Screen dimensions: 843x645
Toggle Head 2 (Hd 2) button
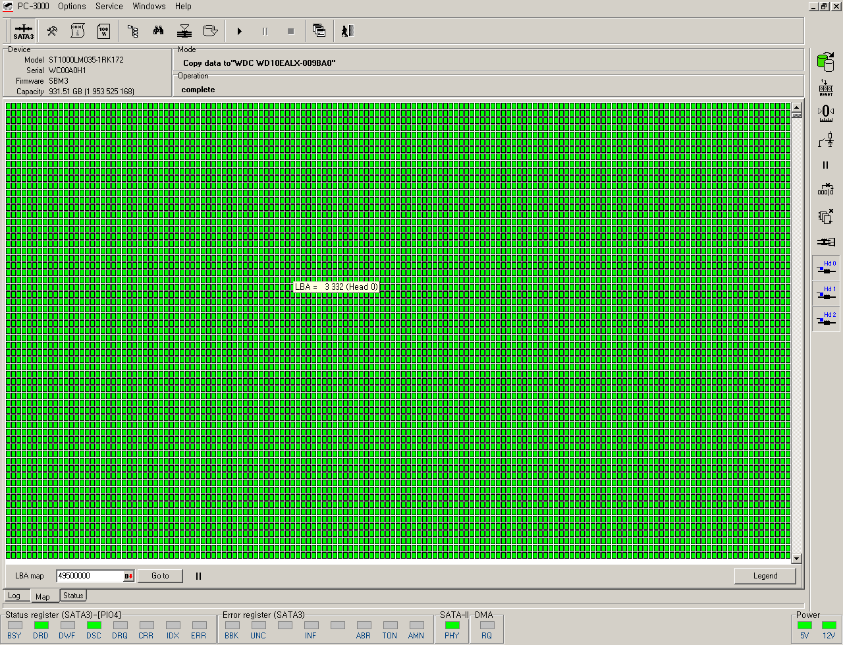[x=825, y=319]
